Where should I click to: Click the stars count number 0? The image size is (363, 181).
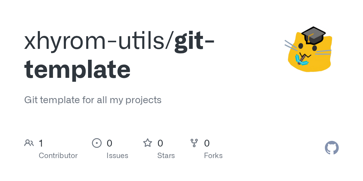pos(160,143)
